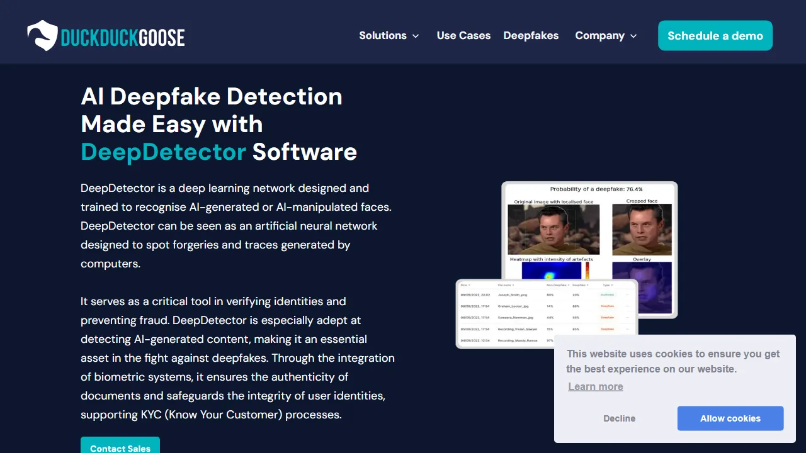Image resolution: width=806 pixels, height=453 pixels.
Task: Click the blue artefact heatmap image
Action: pos(552,271)
